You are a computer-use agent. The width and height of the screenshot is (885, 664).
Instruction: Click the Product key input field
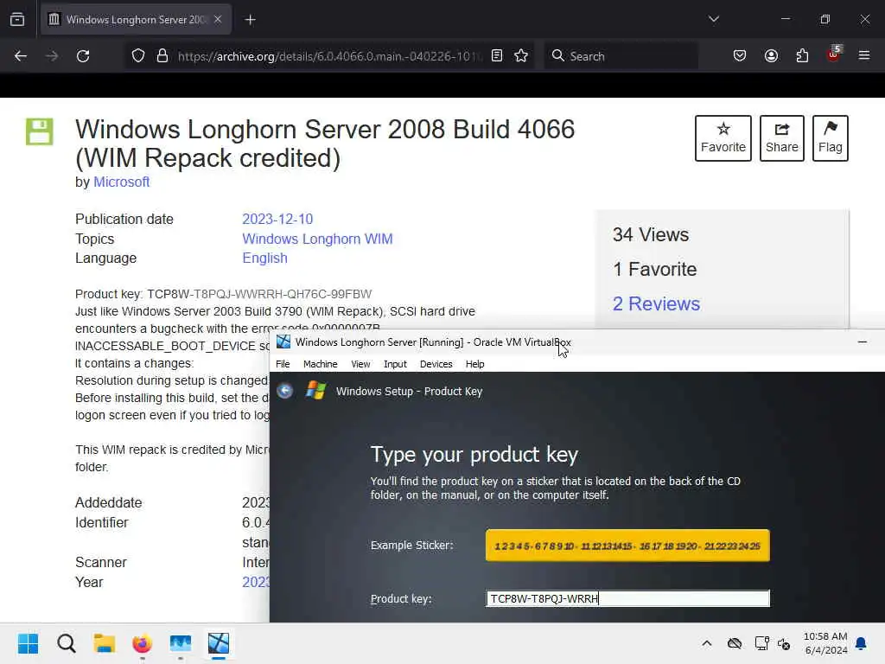tap(627, 598)
